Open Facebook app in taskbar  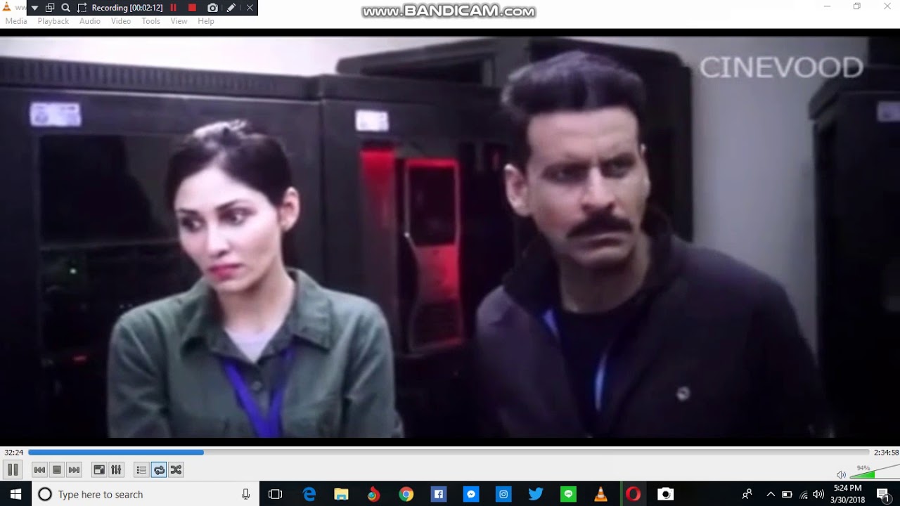point(438,494)
